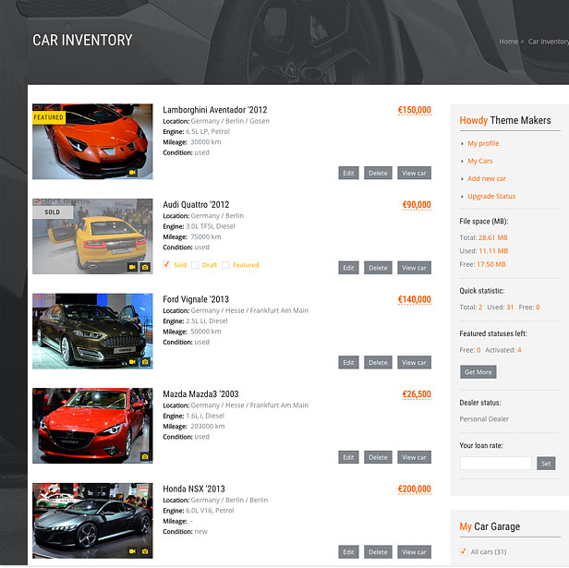Open video icon on Honda NSX thumbnail
Image resolution: width=569 pixels, height=568 pixels.
pos(132,551)
